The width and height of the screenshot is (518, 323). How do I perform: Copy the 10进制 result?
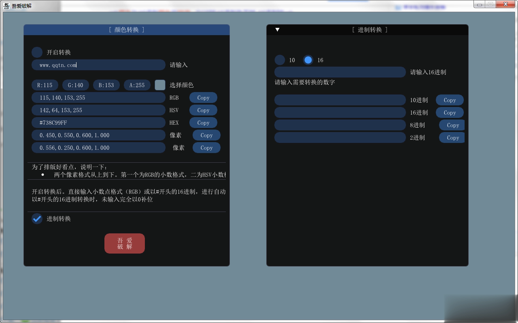(450, 100)
